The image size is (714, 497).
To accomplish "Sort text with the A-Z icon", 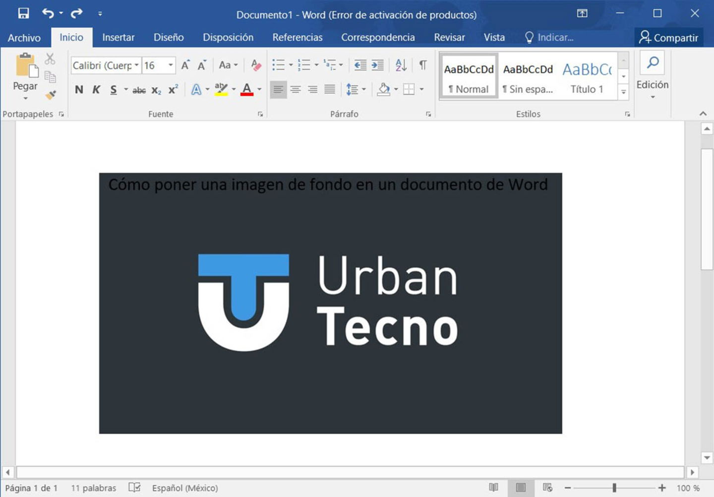I will coord(401,65).
